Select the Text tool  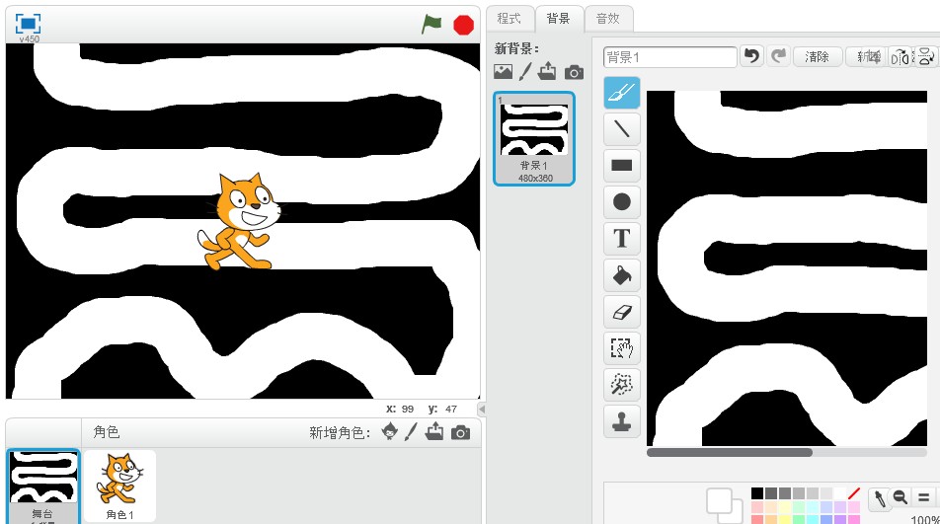tap(622, 239)
